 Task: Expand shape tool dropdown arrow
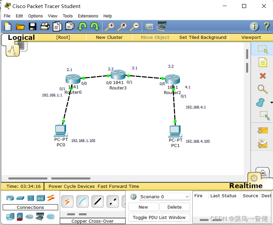coord(271,102)
